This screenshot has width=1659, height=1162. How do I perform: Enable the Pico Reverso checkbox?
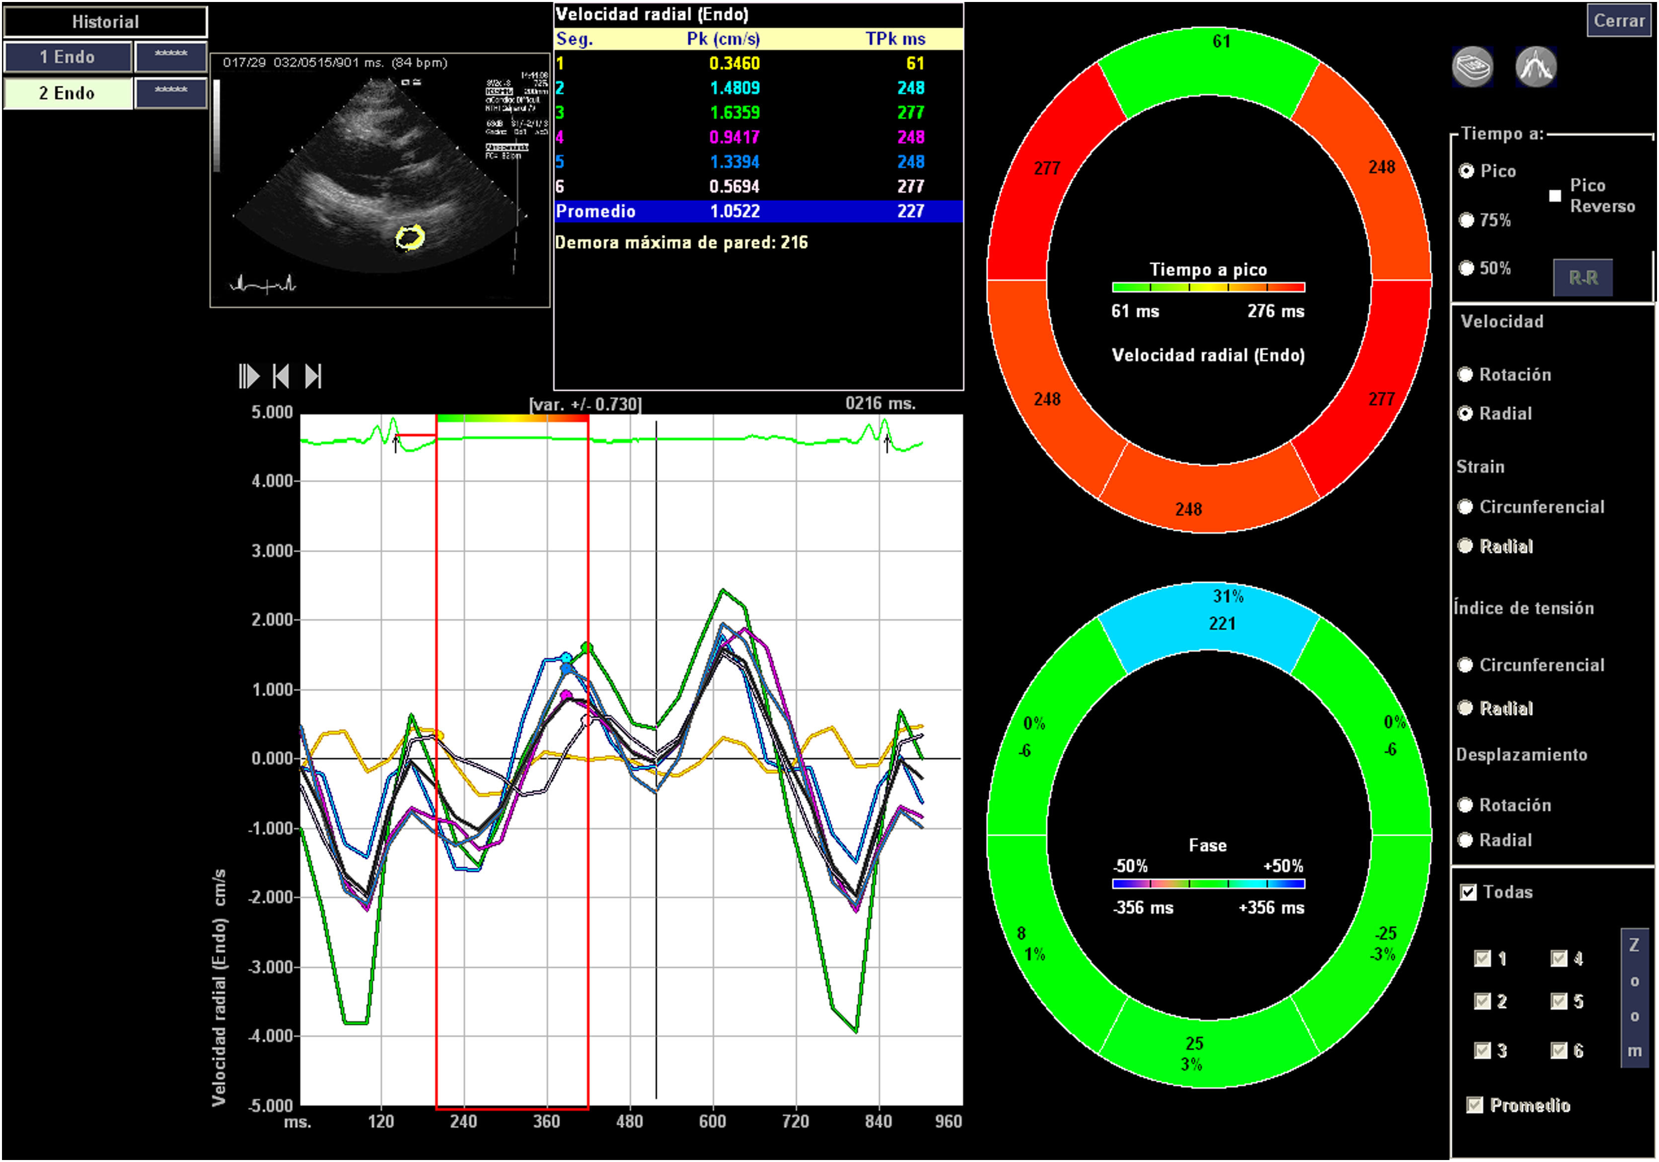pyautogui.click(x=1555, y=196)
